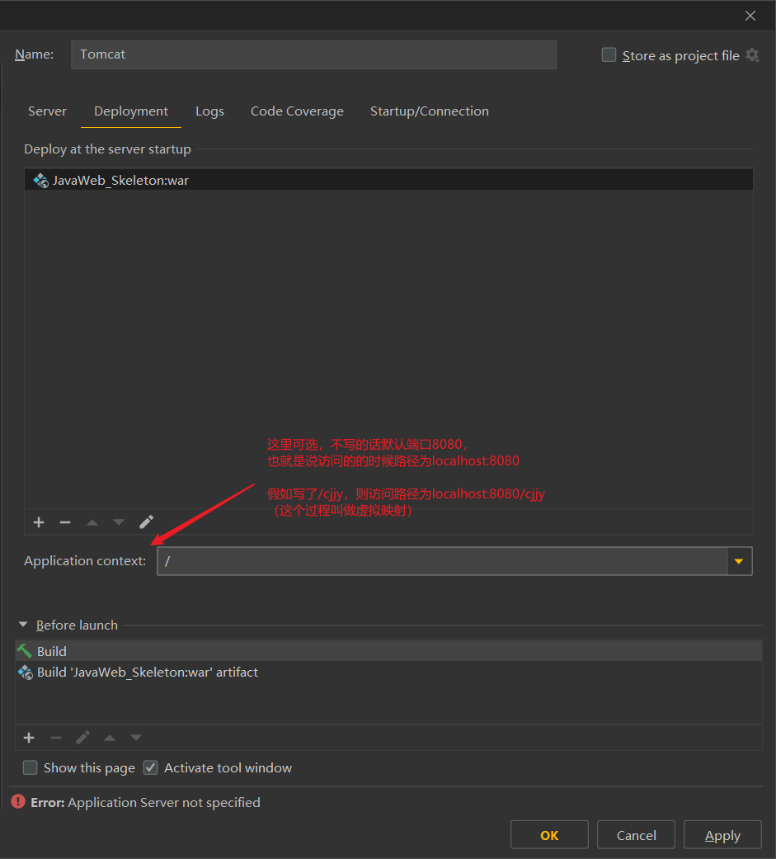Viewport: 776px width, 859px height.
Task: Switch to Code Coverage tab
Action: tap(297, 111)
